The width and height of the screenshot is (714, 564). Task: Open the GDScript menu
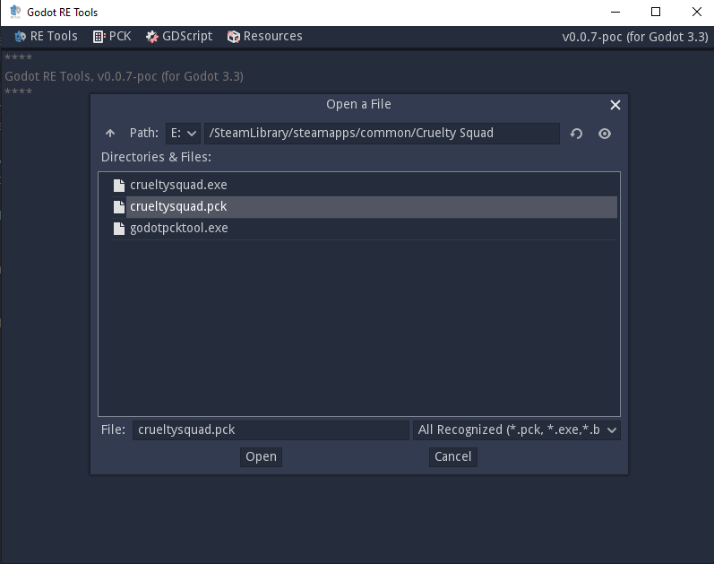click(x=179, y=37)
